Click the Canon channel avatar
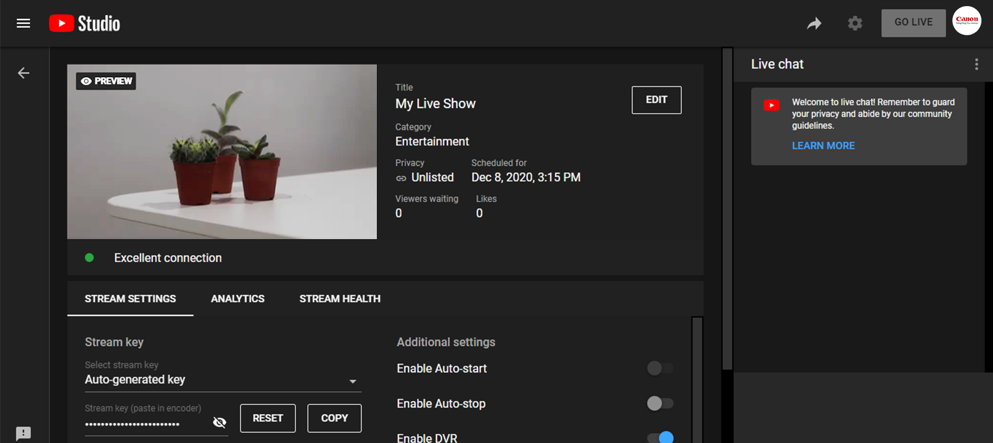993x443 pixels. click(966, 21)
